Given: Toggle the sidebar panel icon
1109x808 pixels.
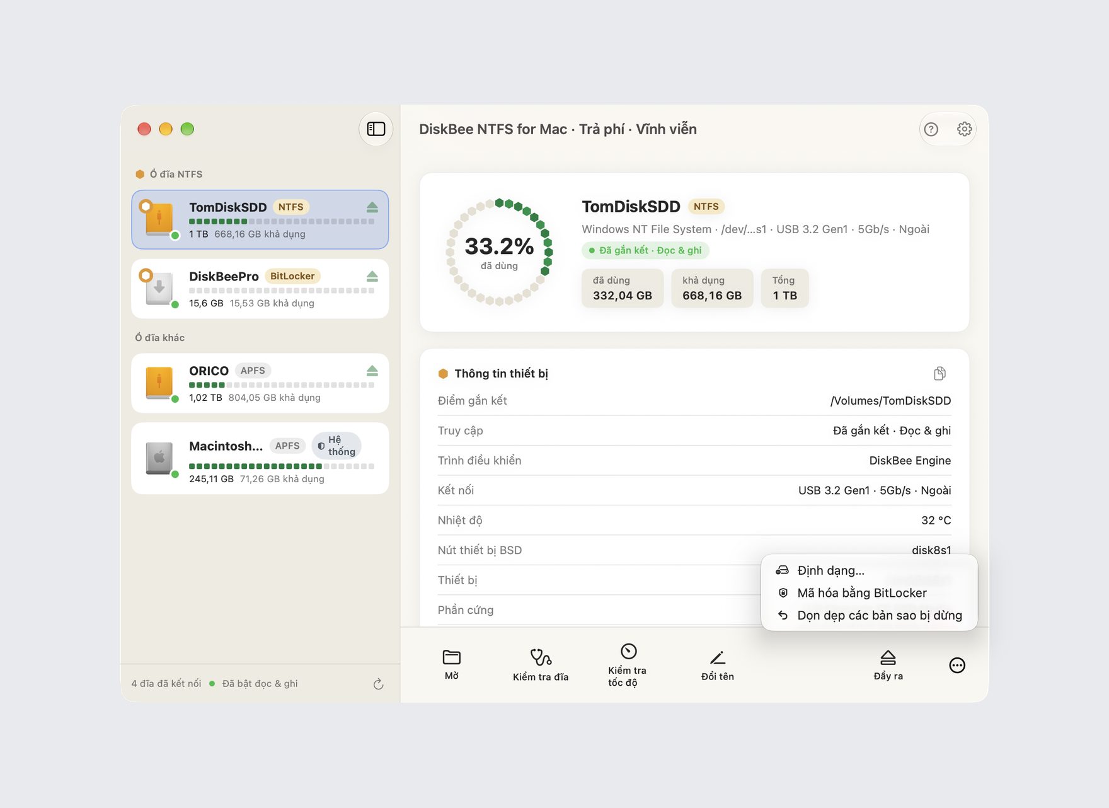Looking at the screenshot, I should click(x=376, y=129).
